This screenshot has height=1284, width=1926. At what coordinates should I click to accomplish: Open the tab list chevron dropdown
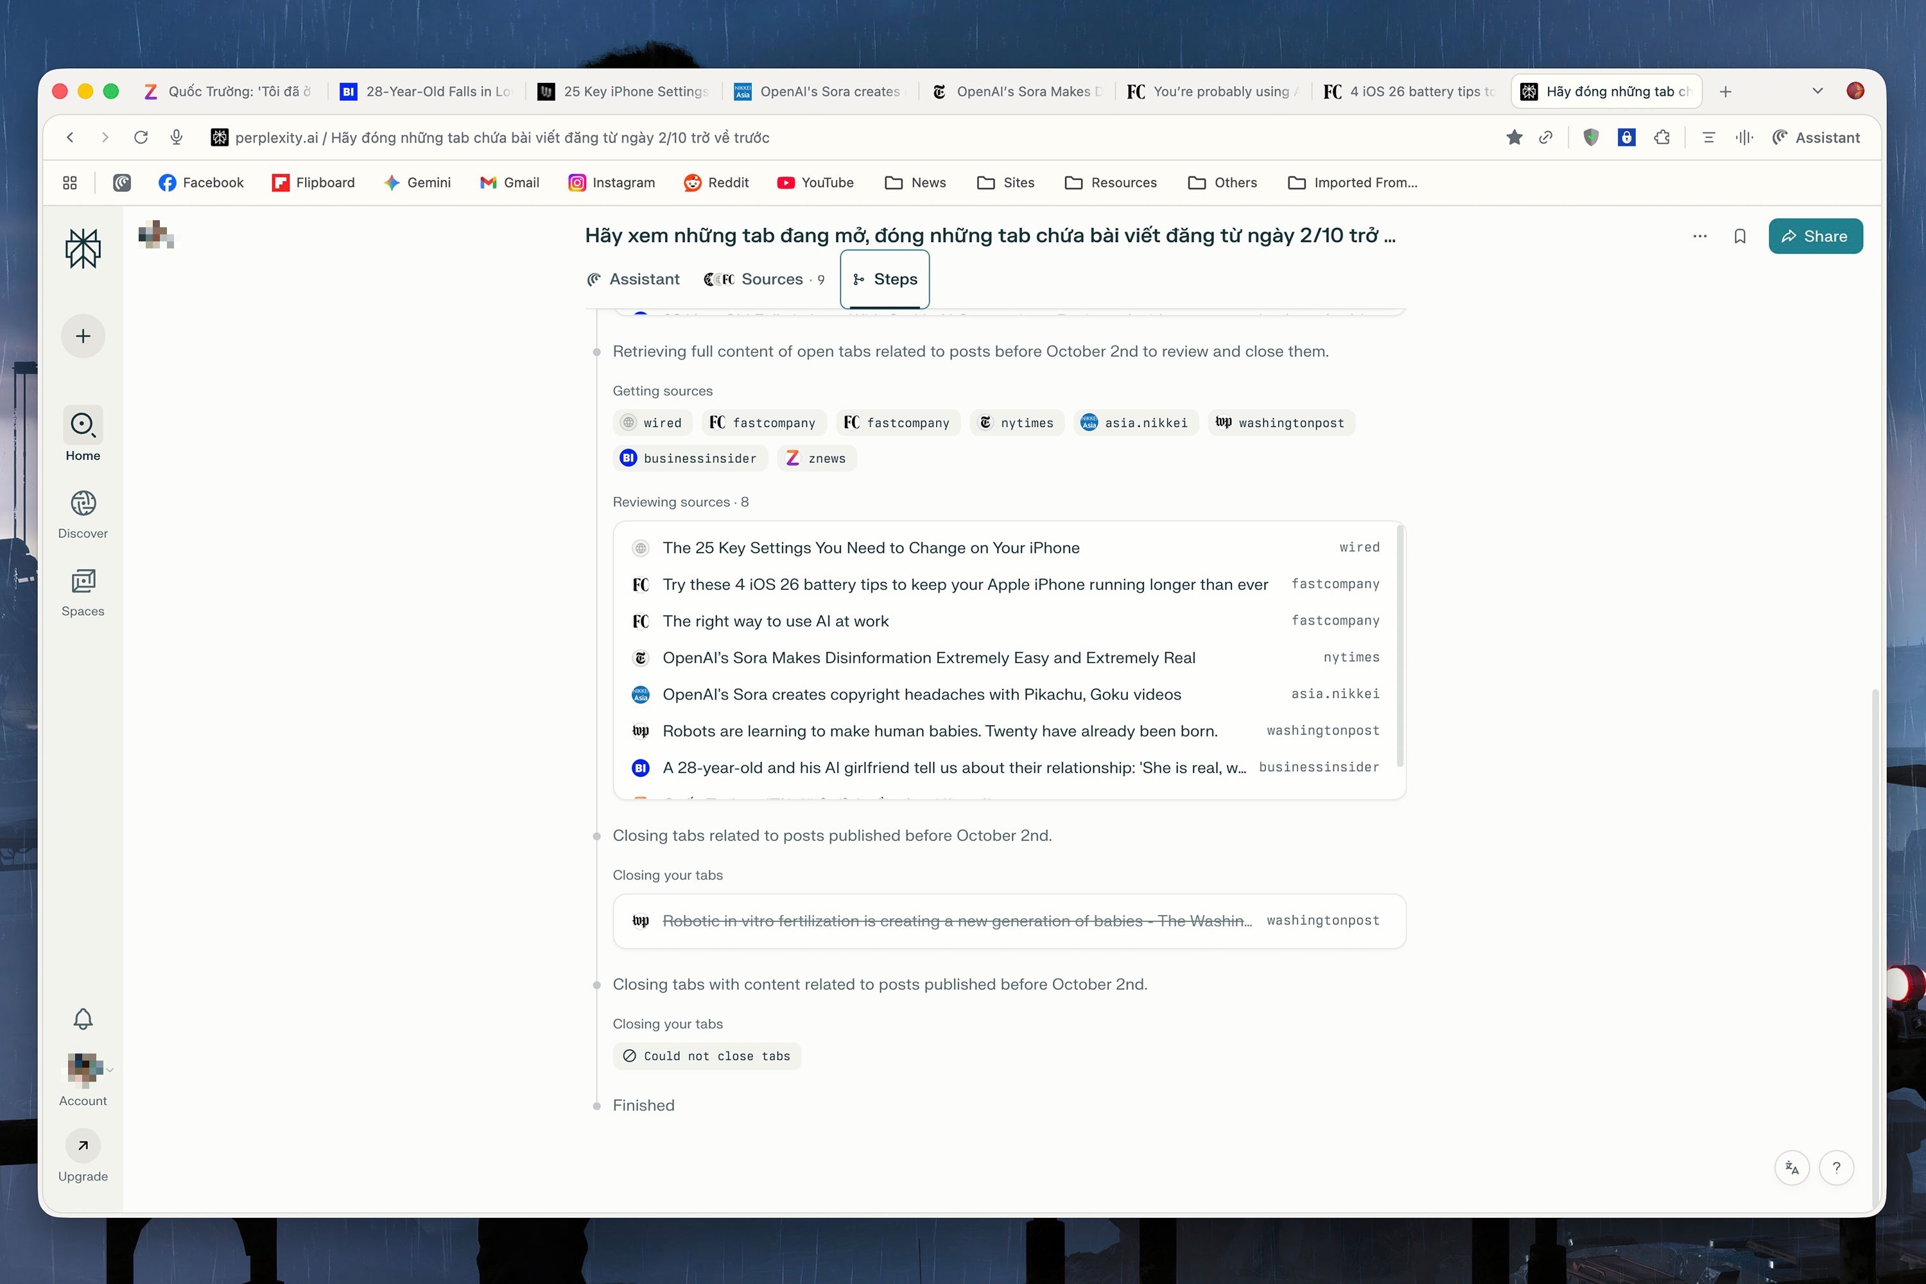pyautogui.click(x=1817, y=91)
